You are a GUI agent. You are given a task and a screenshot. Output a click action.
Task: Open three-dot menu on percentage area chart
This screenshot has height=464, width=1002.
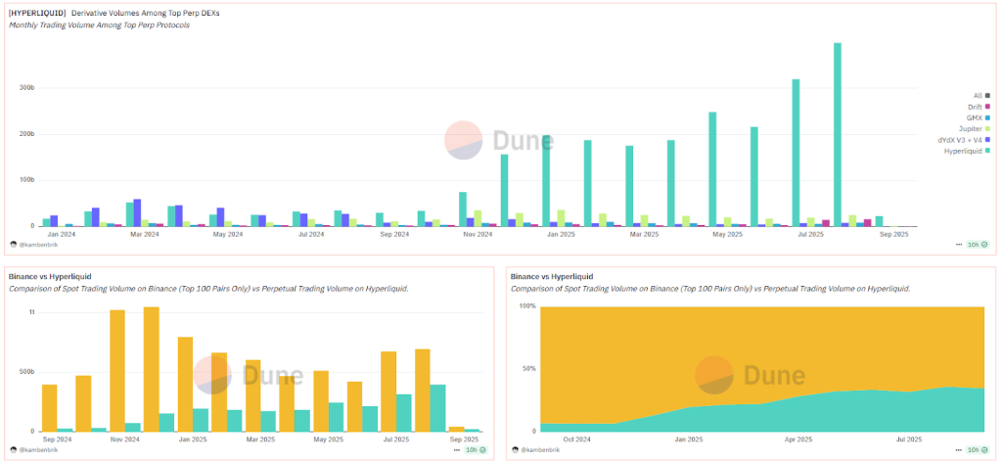pyautogui.click(x=960, y=449)
